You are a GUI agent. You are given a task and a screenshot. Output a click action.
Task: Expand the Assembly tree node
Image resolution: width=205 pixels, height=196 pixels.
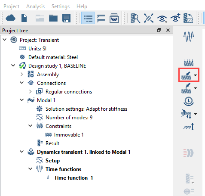coord(21,75)
